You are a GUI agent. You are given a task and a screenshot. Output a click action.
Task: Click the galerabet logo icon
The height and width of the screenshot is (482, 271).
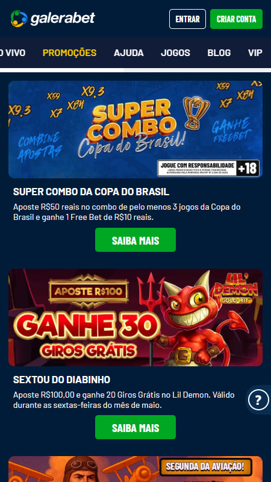tap(19, 19)
